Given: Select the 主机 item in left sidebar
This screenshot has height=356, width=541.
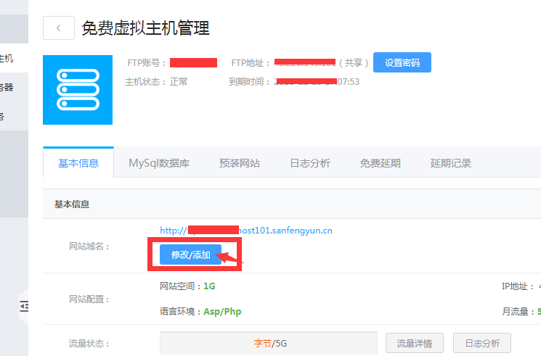Looking at the screenshot, I should click(x=7, y=58).
